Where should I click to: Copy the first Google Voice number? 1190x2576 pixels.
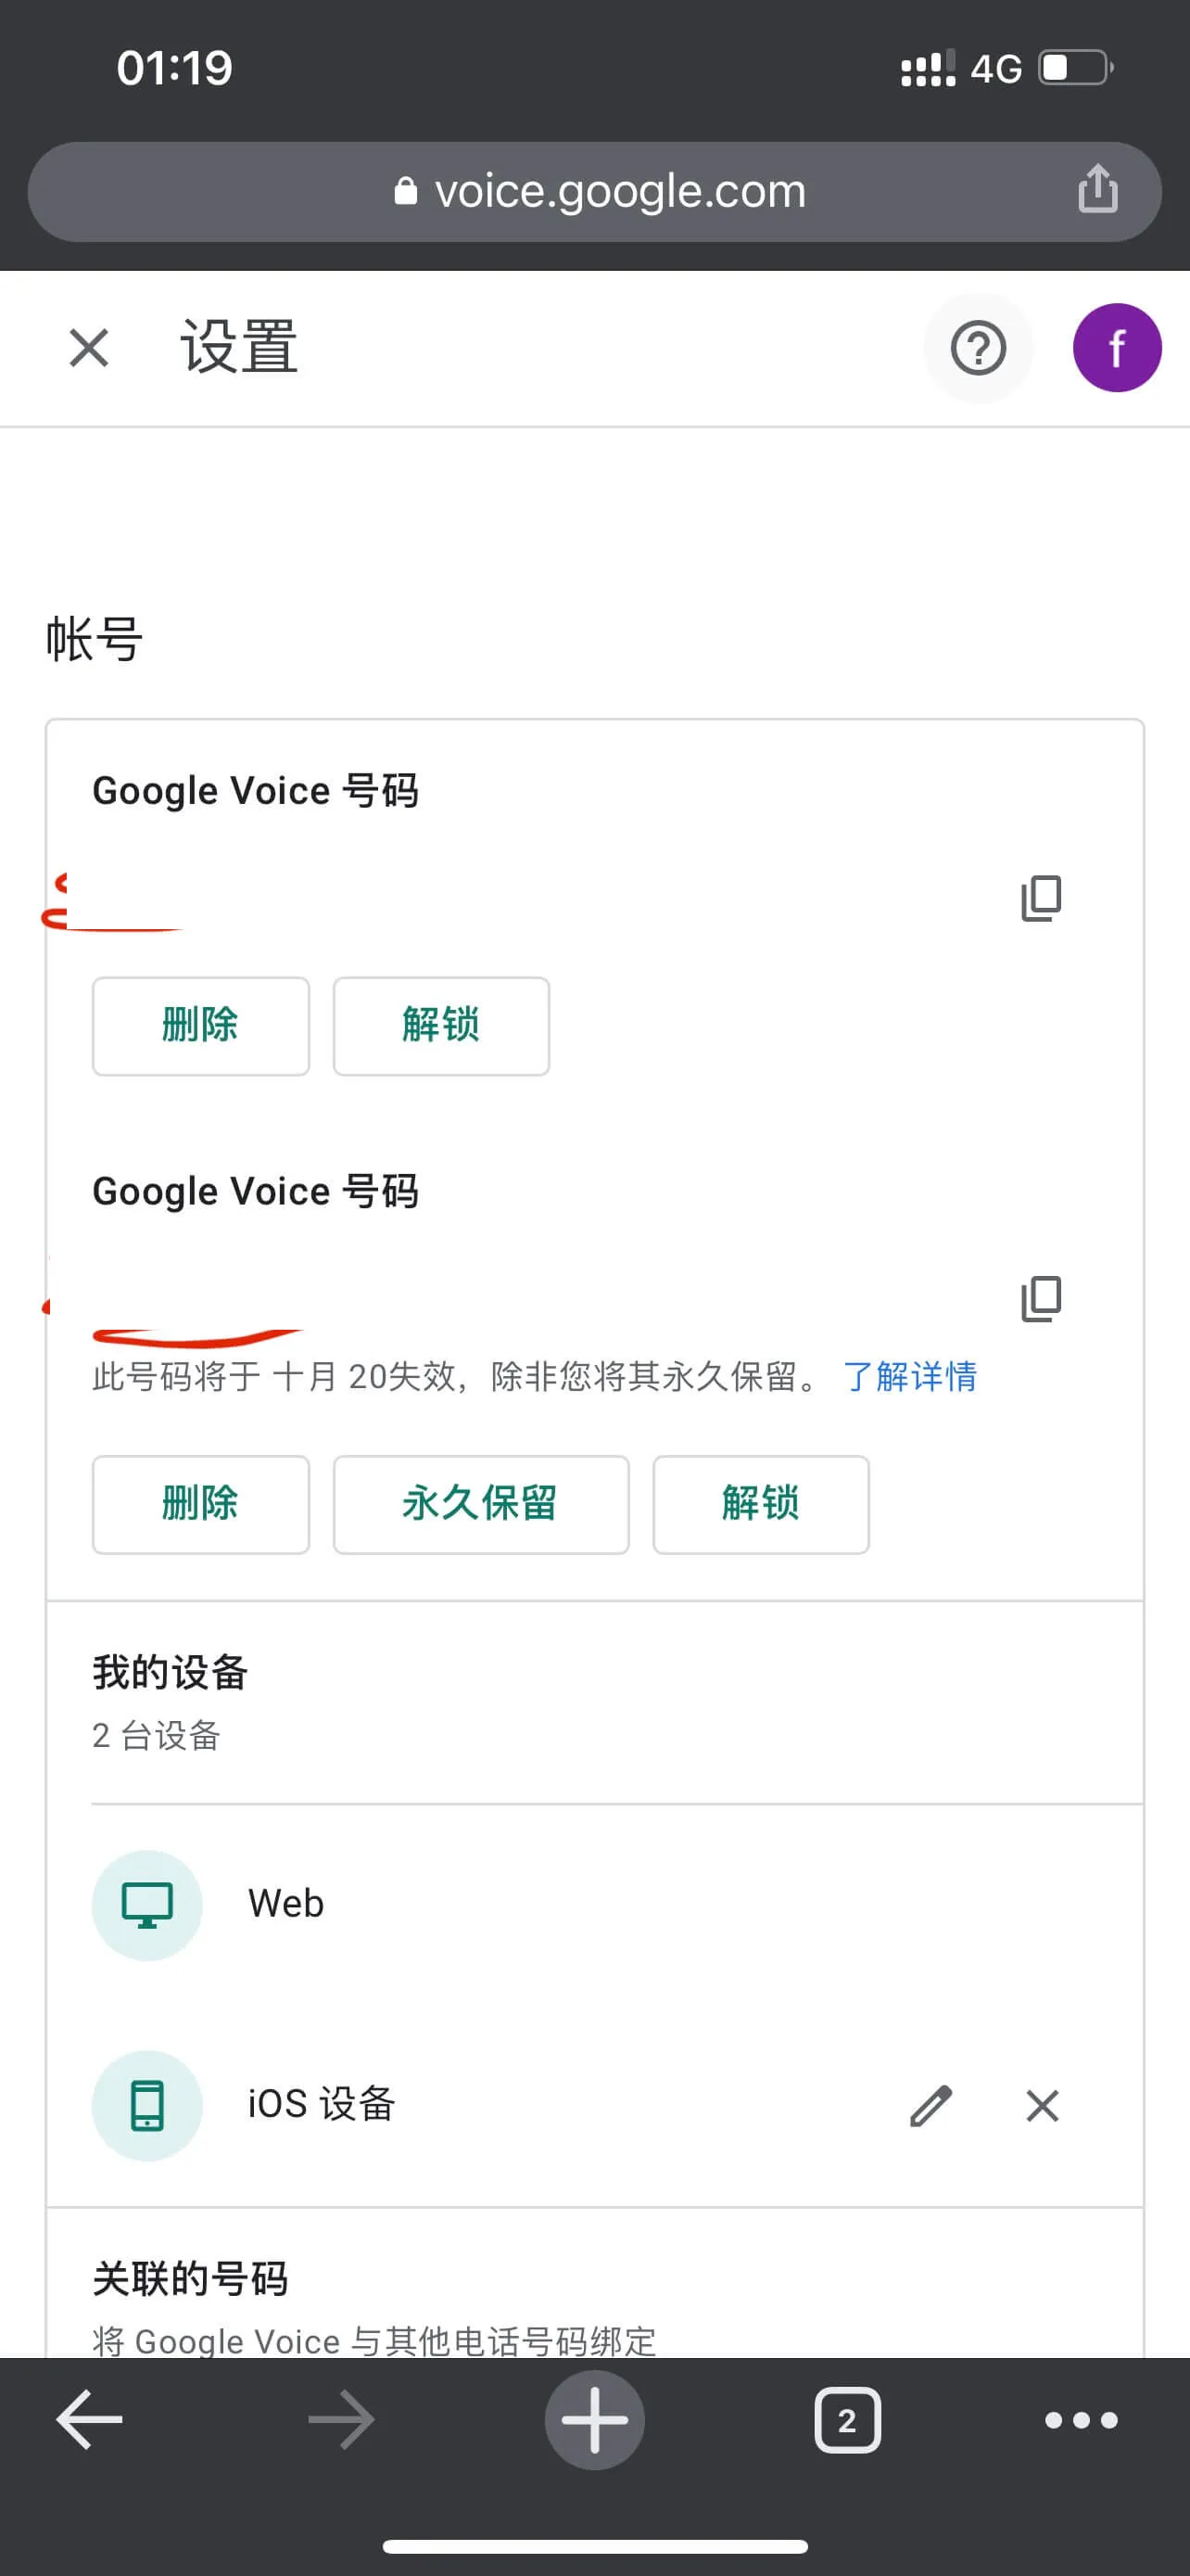tap(1040, 898)
